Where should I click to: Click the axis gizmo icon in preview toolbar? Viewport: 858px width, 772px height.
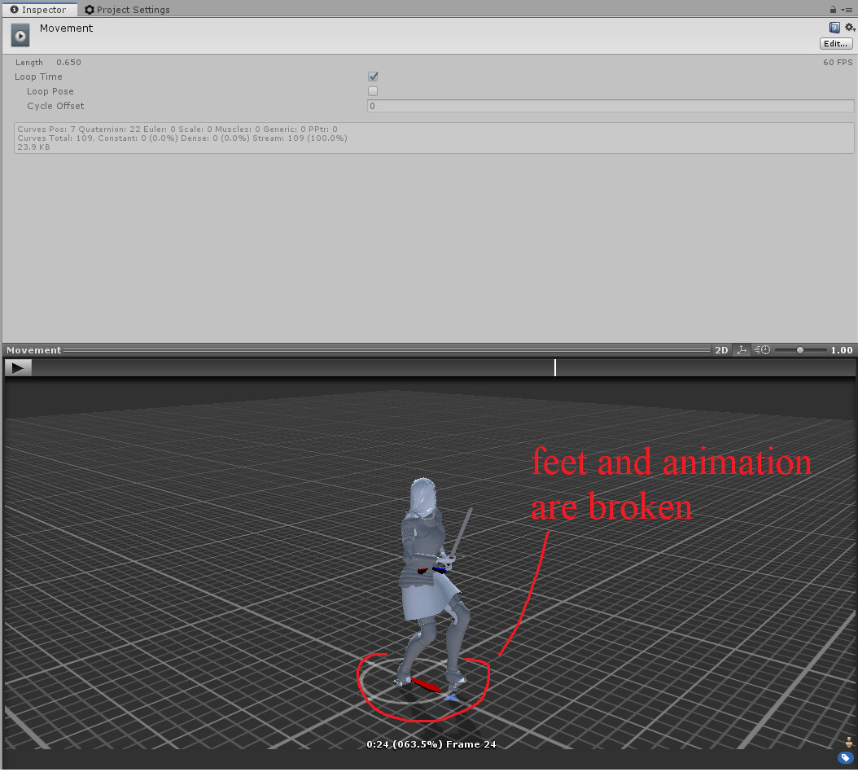pos(741,349)
